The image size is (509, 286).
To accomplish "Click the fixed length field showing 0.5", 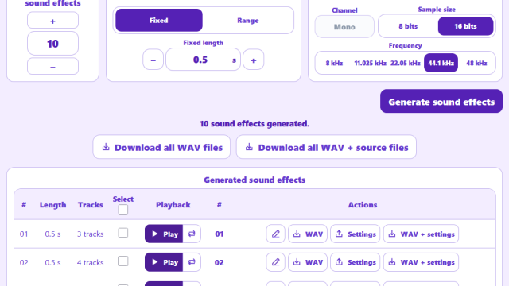I will [x=204, y=60].
